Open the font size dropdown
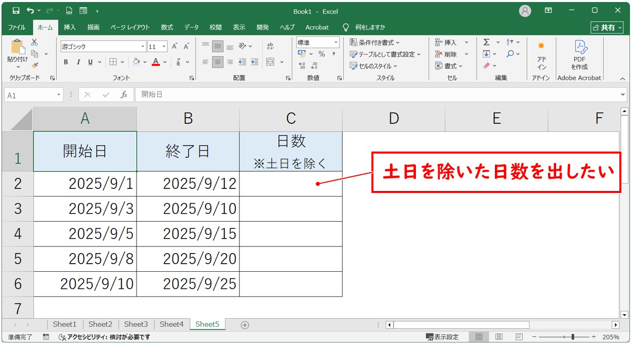The height and width of the screenshot is (344, 632). pos(164,46)
